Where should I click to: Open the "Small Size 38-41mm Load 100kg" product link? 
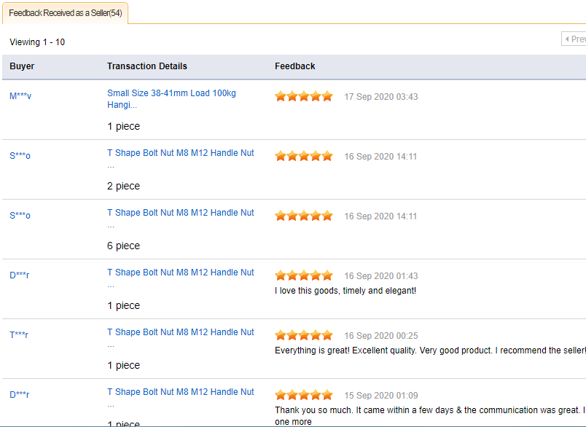171,93
